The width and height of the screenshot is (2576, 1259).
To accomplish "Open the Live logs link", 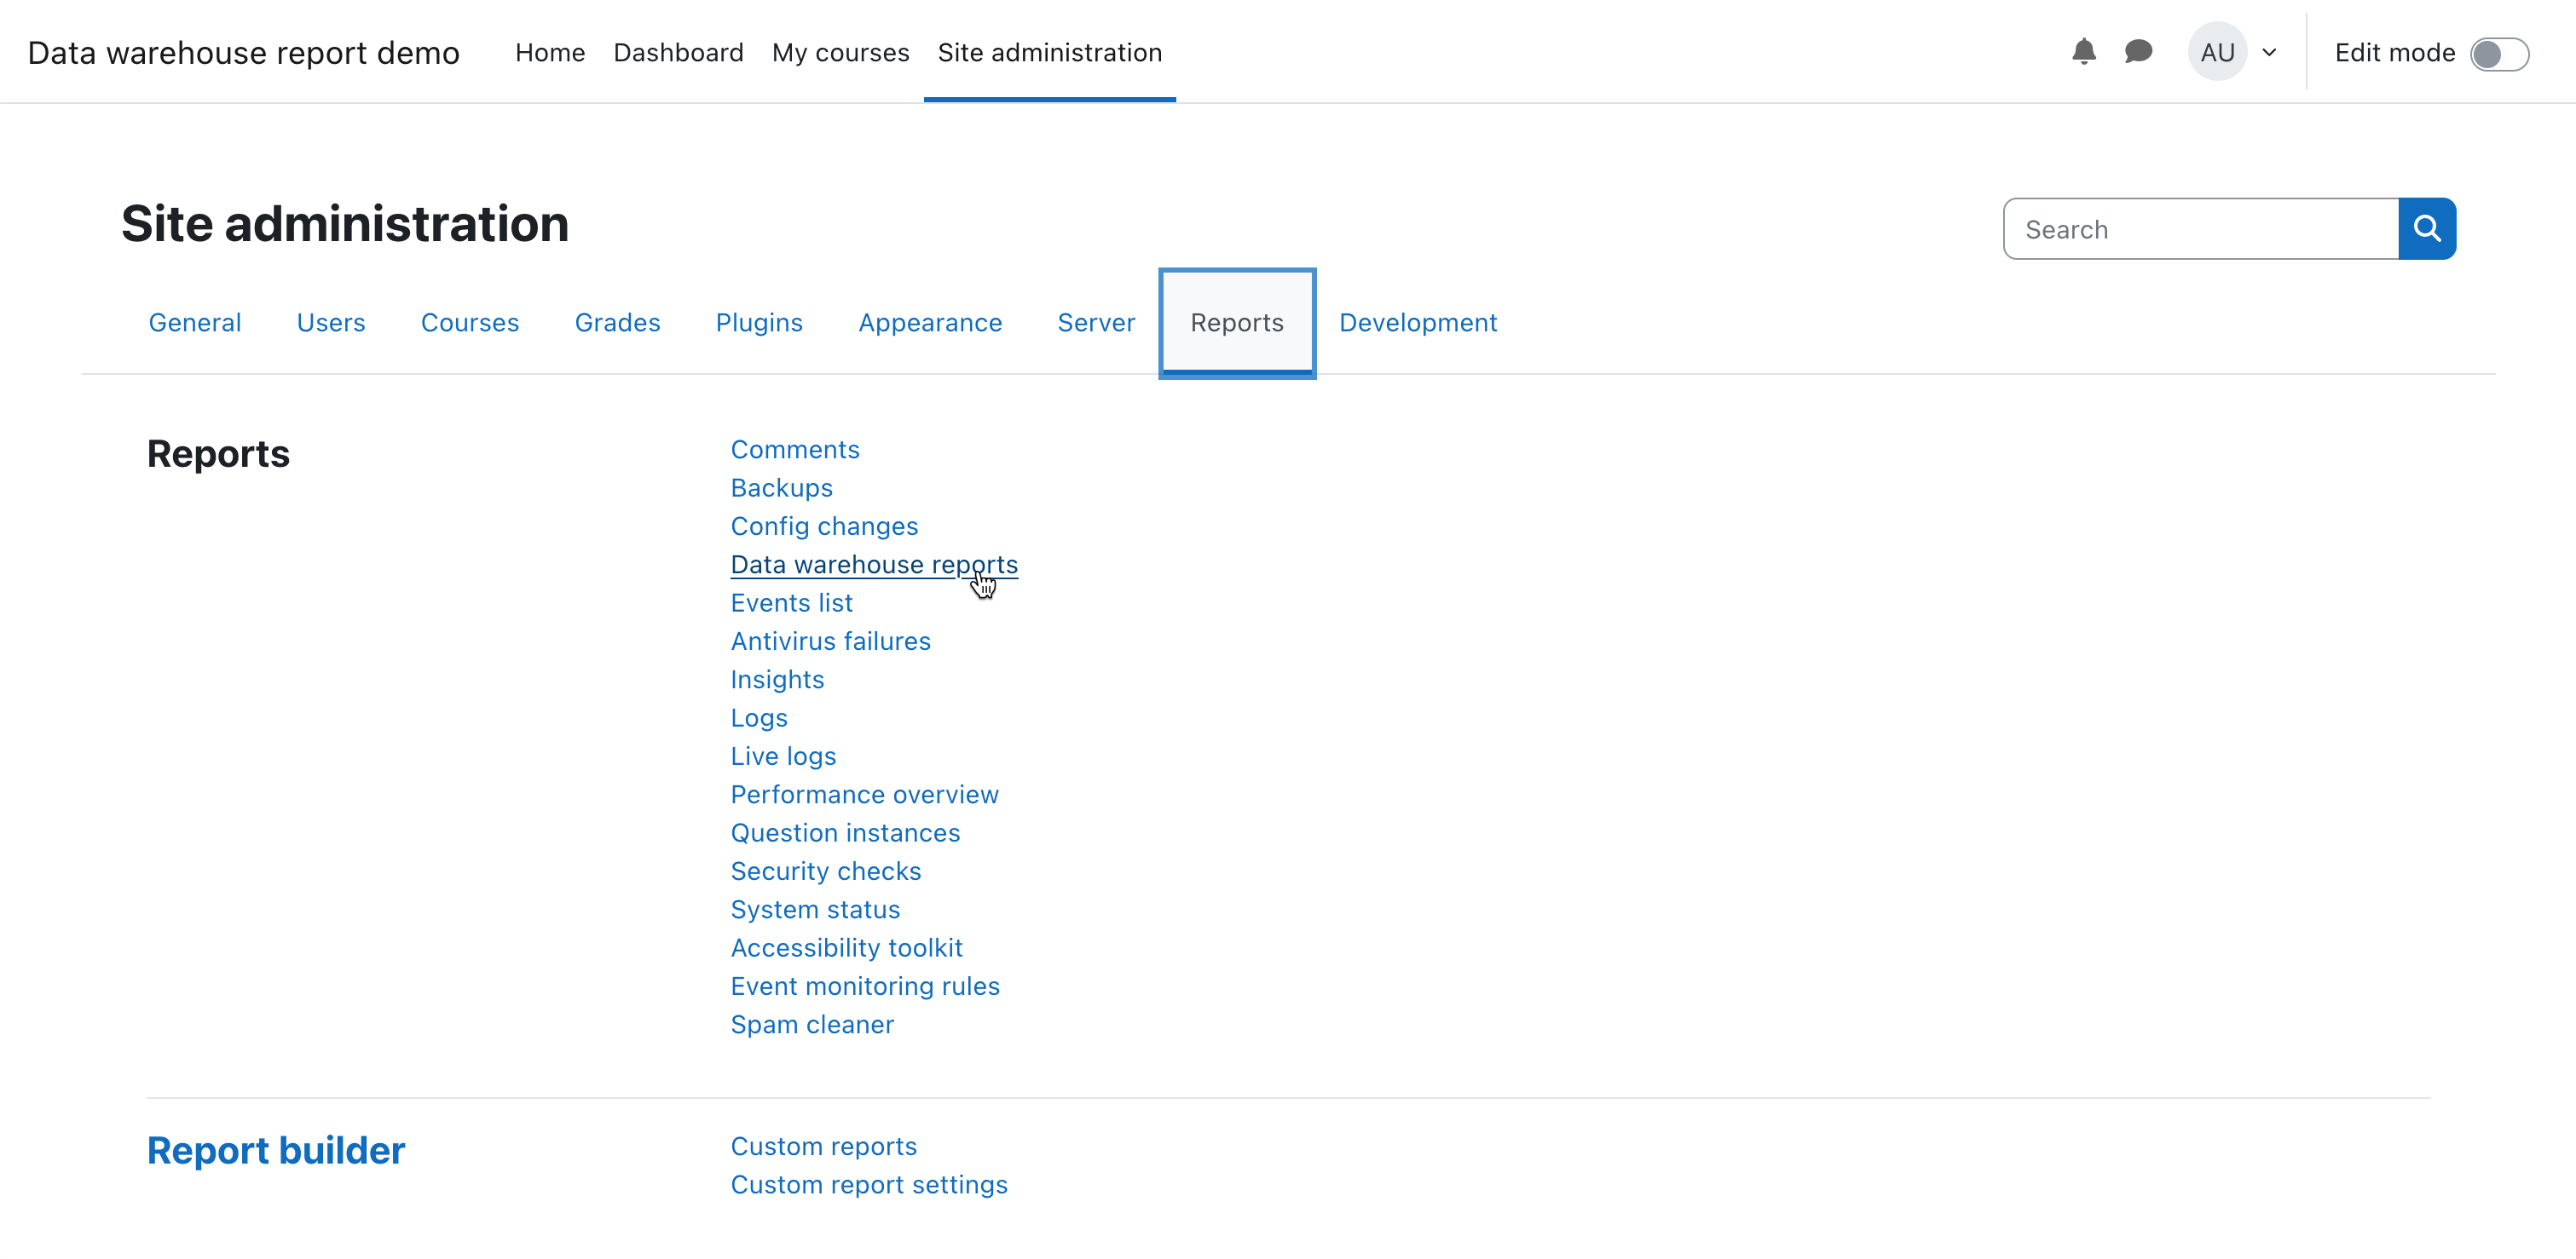I will [783, 756].
